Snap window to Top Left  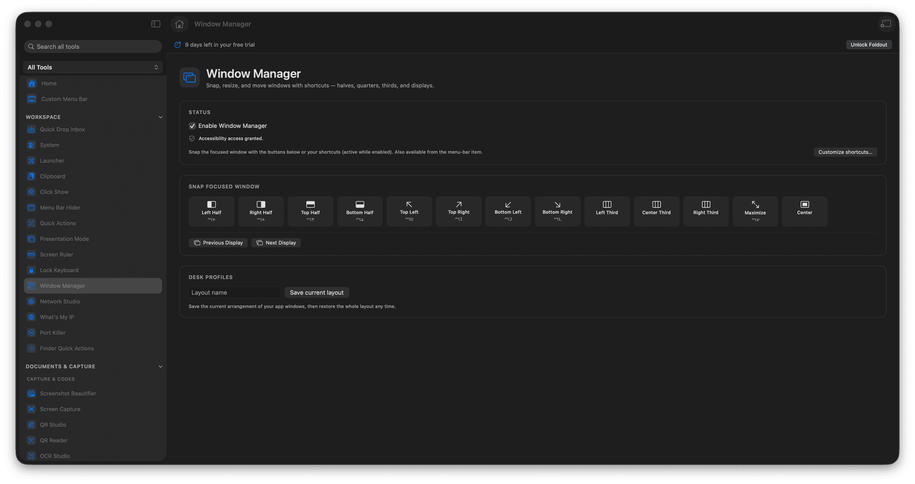click(x=409, y=211)
